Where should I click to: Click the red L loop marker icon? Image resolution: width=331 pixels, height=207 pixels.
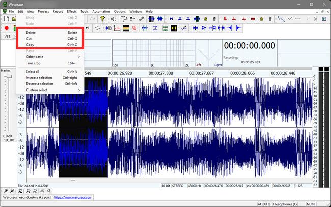pos(225,19)
